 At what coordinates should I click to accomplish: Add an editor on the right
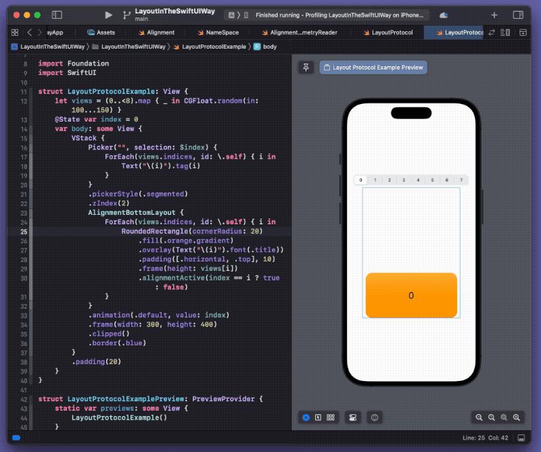coord(523,32)
